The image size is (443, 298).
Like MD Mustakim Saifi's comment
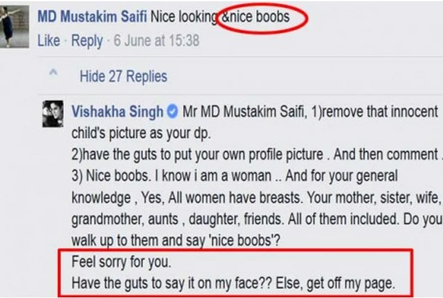pyautogui.click(x=49, y=41)
